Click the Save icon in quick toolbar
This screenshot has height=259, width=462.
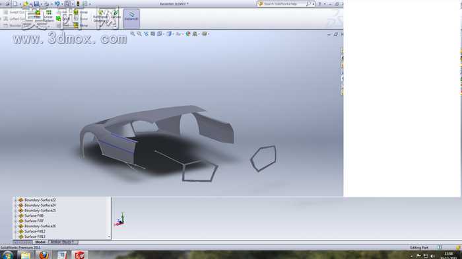coord(36,4)
